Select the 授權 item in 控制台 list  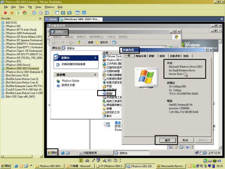[x=107, y=109]
